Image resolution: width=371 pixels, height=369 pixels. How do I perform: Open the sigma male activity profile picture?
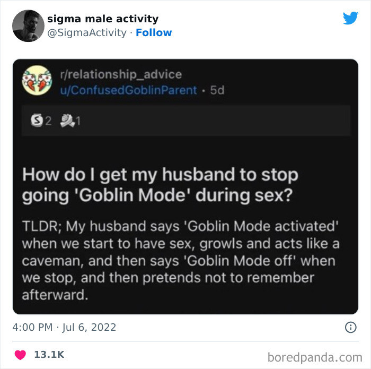[28, 25]
